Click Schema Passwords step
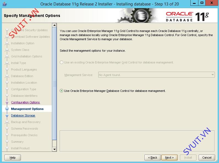This screenshot has height=163, width=219. 24,129
